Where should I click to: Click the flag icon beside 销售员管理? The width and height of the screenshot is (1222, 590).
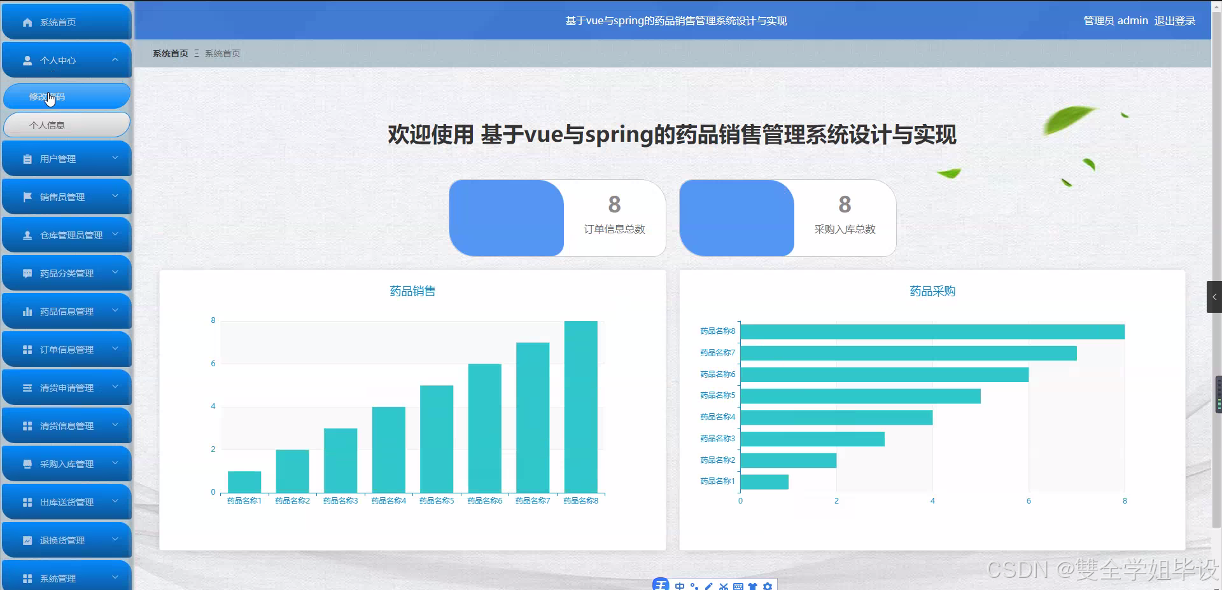[27, 196]
